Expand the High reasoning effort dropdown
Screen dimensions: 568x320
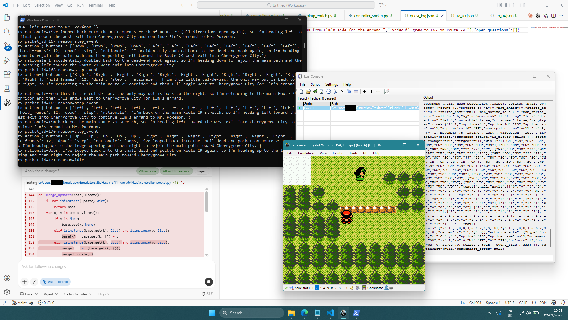pyautogui.click(x=104, y=294)
